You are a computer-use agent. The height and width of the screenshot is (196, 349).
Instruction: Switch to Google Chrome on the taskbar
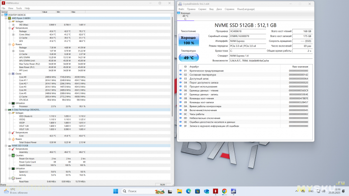pyautogui.click(x=224, y=191)
